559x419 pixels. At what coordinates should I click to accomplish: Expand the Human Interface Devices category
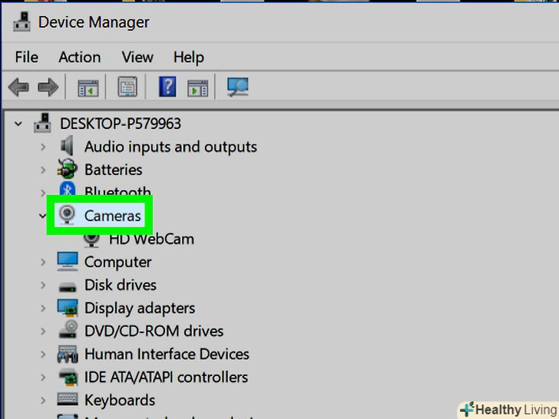coord(43,355)
